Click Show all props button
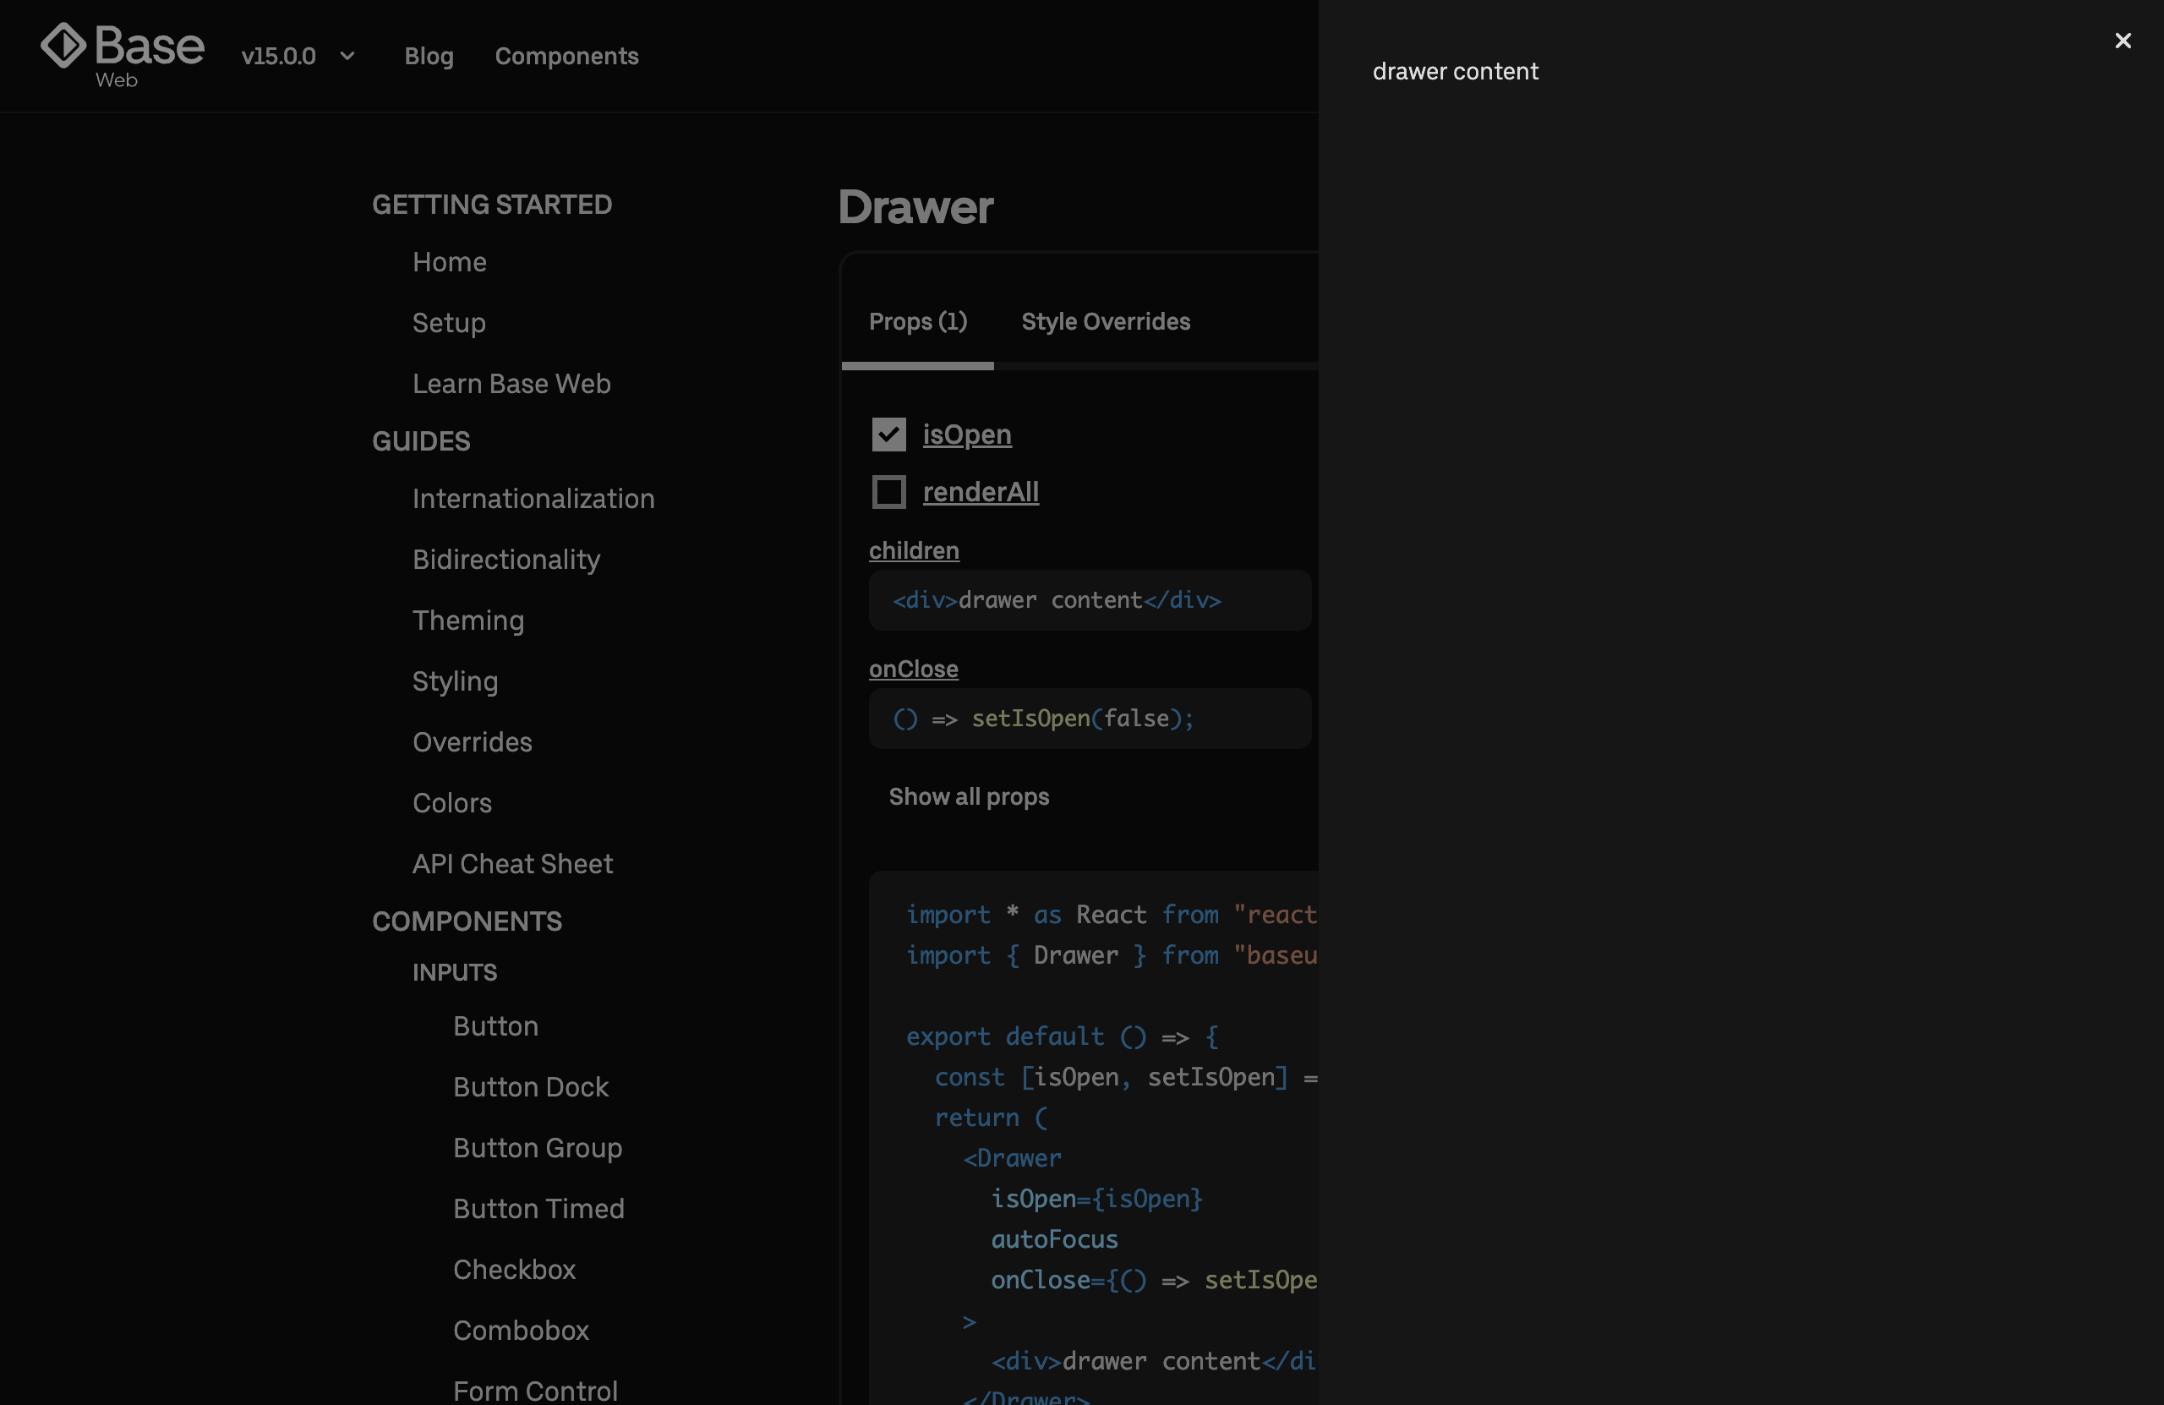 [969, 796]
